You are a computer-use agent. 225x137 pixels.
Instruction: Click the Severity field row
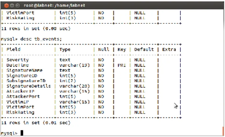point(91,60)
